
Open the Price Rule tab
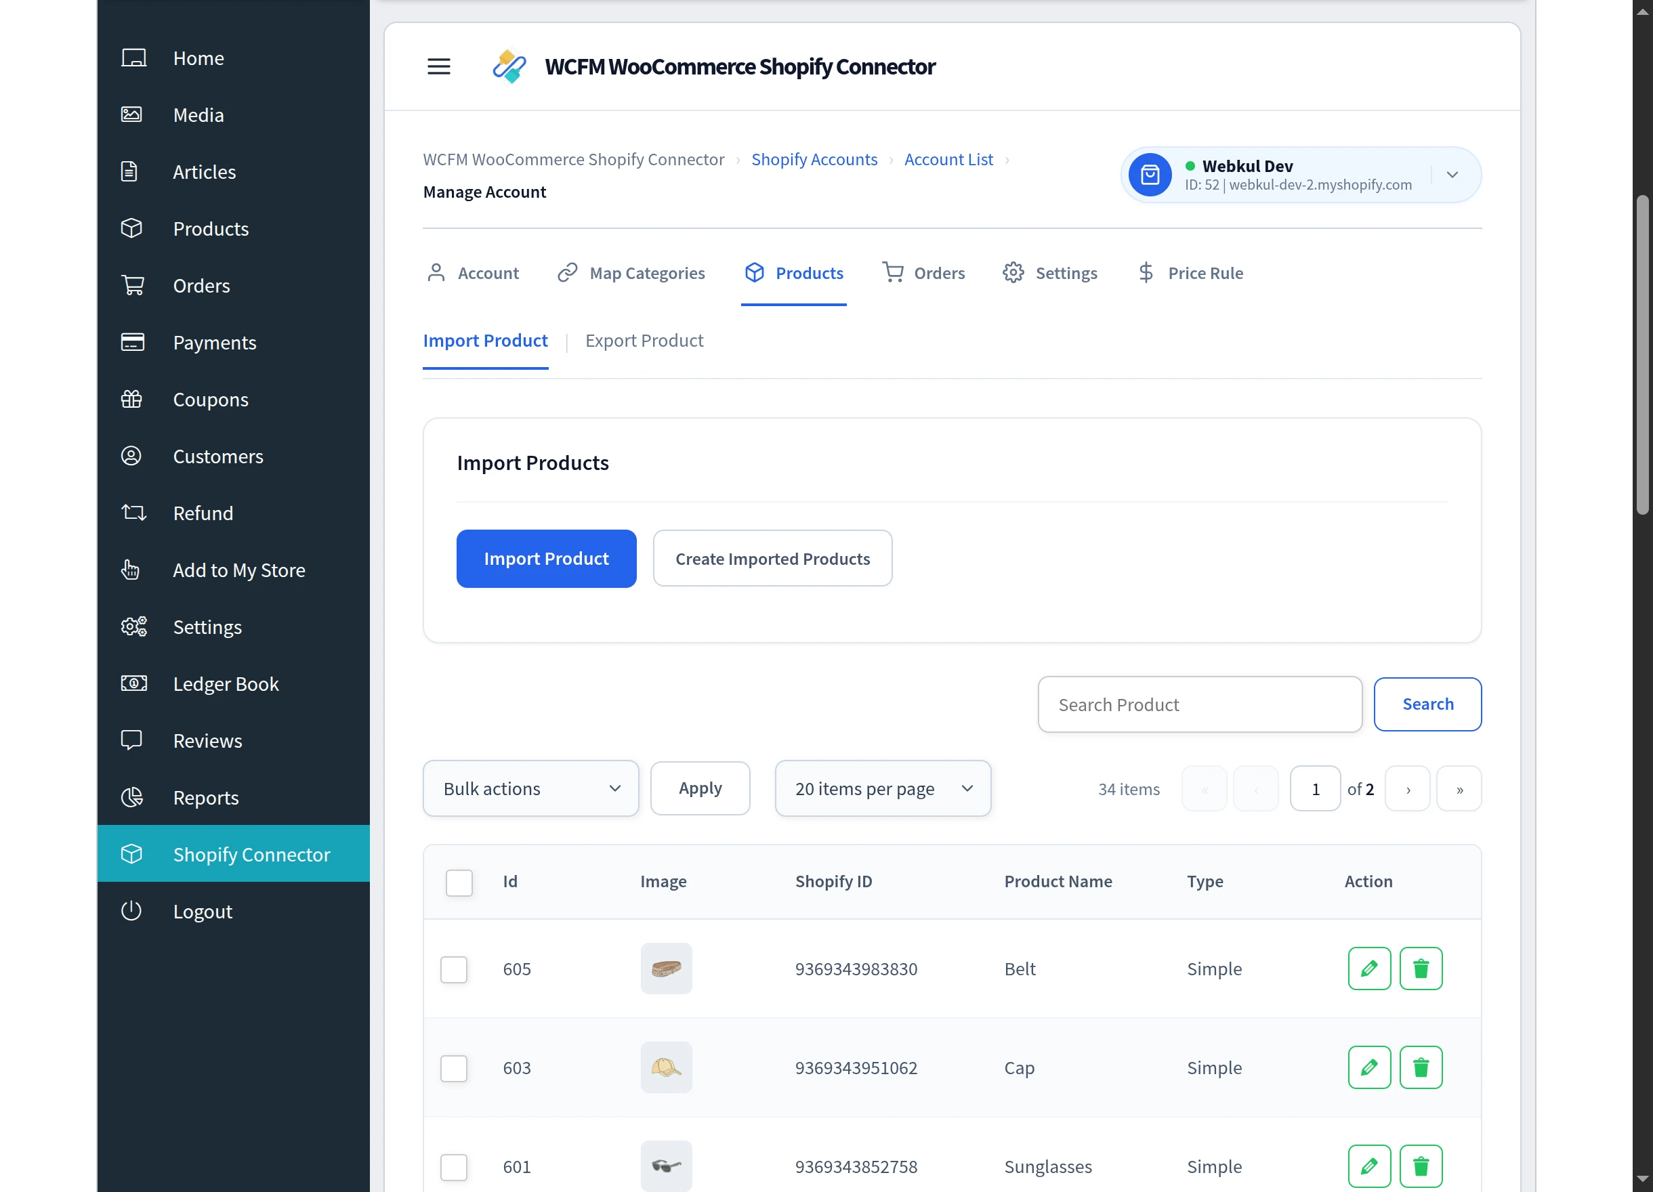[x=1191, y=273]
